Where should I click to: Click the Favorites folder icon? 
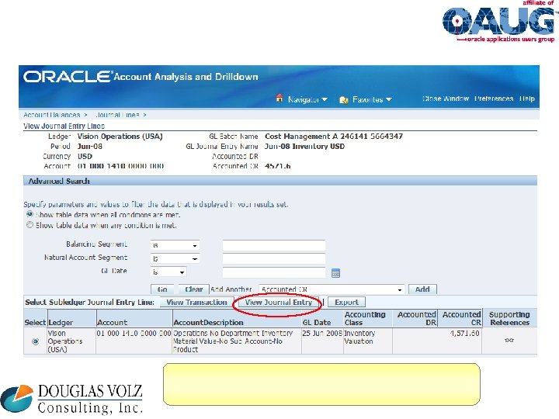click(344, 100)
